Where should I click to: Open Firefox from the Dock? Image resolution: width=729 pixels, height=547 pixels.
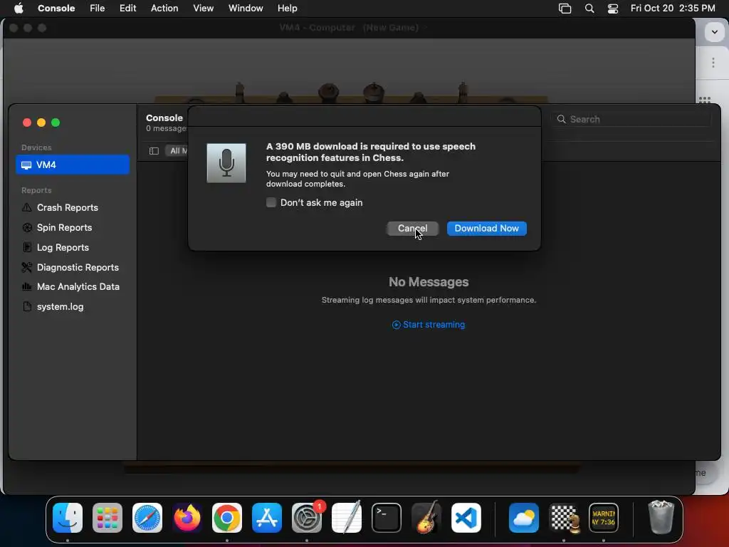pos(187,518)
